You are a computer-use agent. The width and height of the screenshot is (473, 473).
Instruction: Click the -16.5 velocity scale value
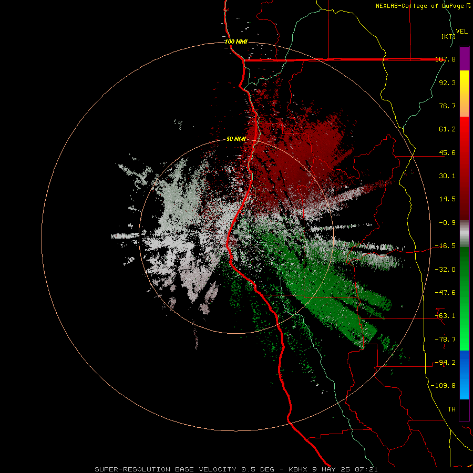445,246
